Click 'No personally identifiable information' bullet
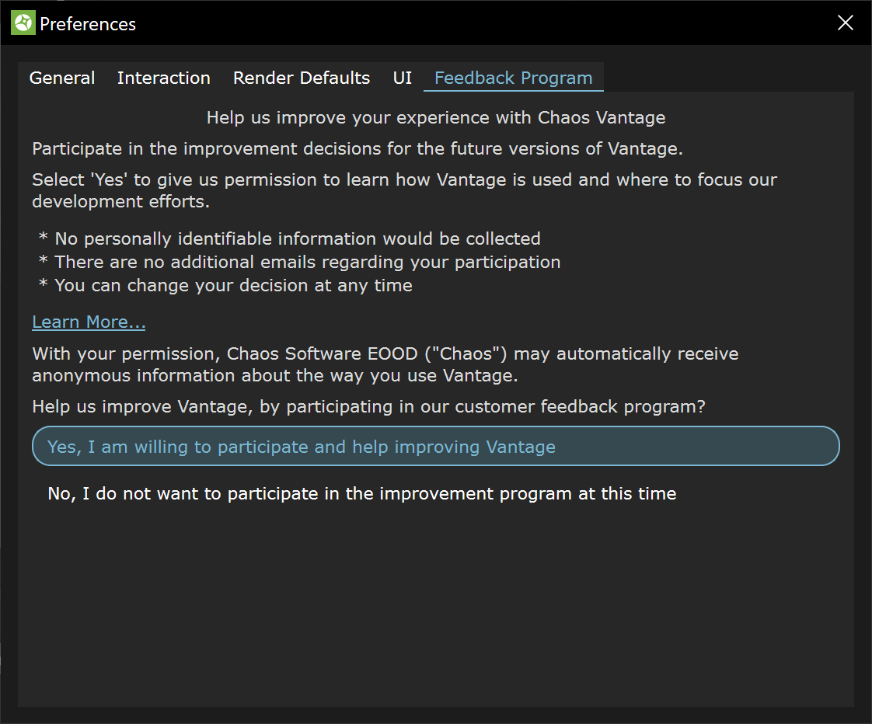 coord(289,238)
